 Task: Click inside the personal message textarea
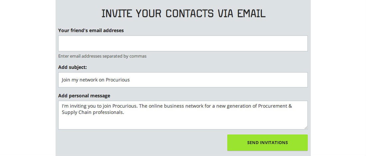point(183,115)
